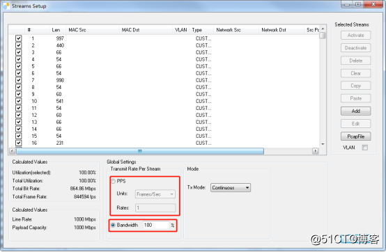Click the Network Src column header
Image resolution: width=386 pixels, height=252 pixels.
pos(236,30)
